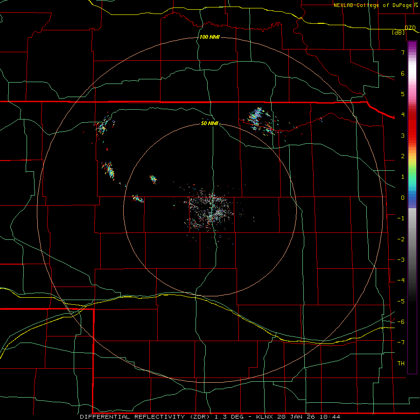The width and height of the screenshot is (420, 420).
Task: Click the DZD legend title
Action: click(x=410, y=28)
